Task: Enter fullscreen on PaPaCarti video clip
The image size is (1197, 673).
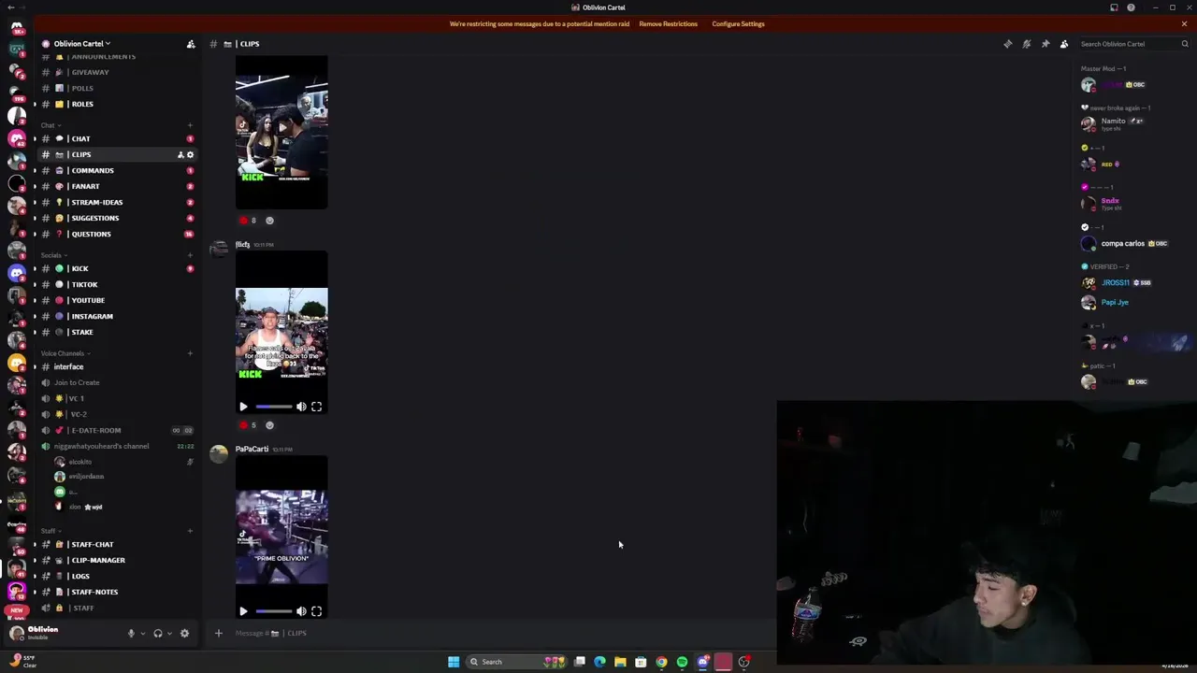Action: tap(316, 611)
